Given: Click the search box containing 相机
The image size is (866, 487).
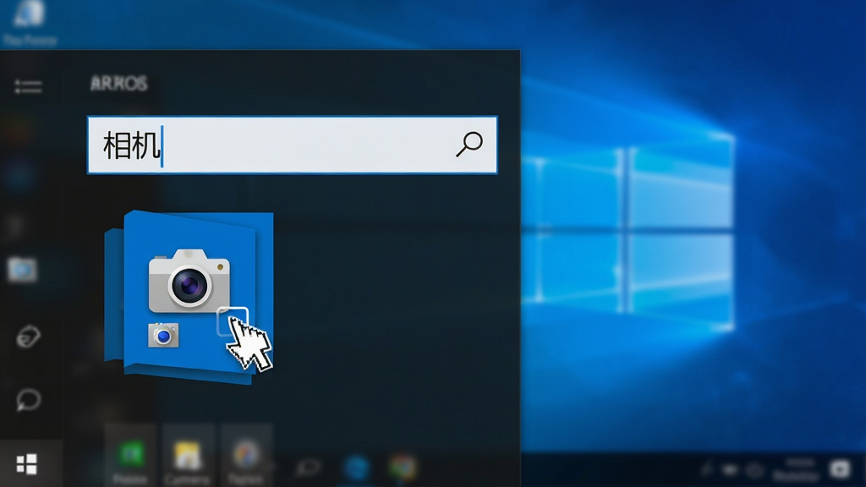Looking at the screenshot, I should (x=292, y=145).
